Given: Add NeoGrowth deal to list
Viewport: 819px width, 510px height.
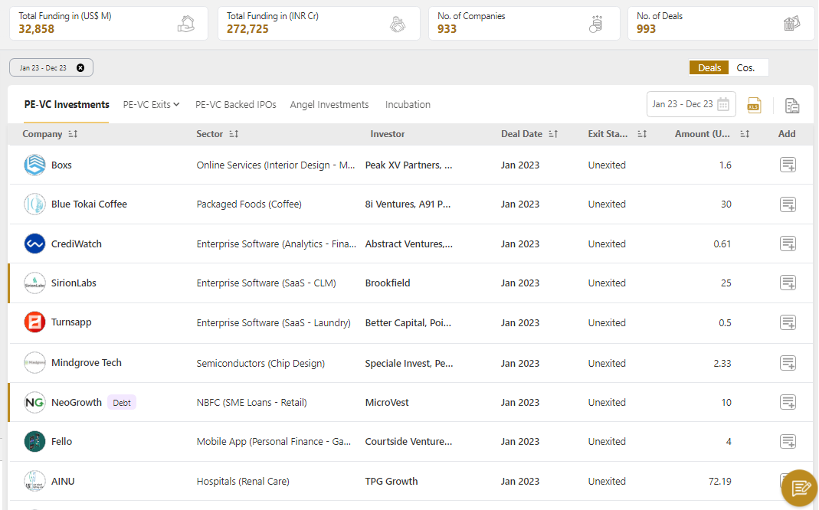Looking at the screenshot, I should (x=788, y=402).
